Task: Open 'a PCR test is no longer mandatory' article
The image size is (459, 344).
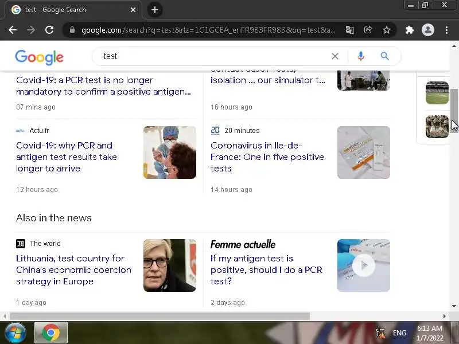Action: point(103,85)
